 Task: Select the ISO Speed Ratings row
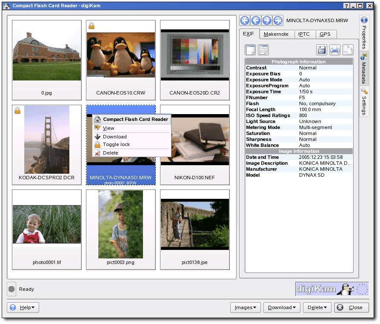click(x=299, y=115)
